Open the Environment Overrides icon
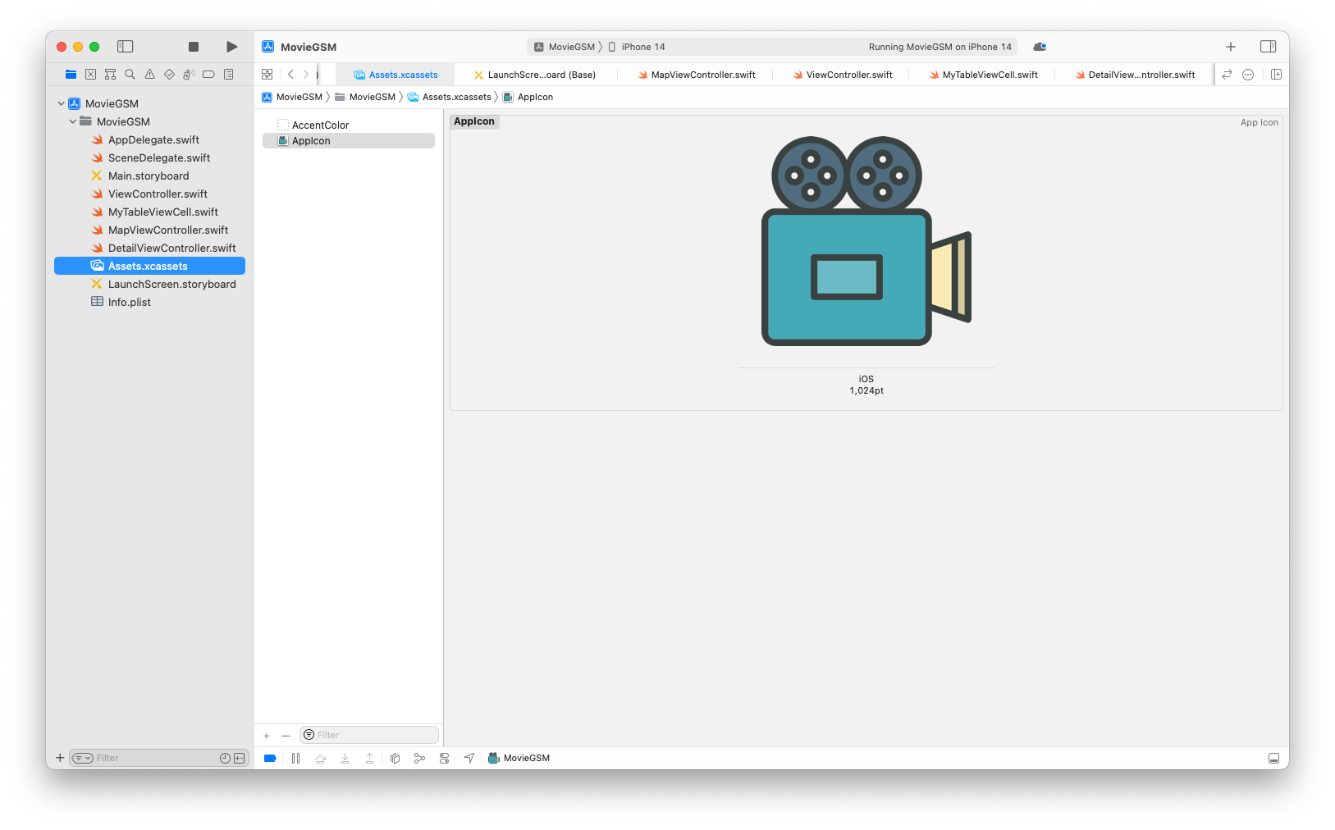 444,759
